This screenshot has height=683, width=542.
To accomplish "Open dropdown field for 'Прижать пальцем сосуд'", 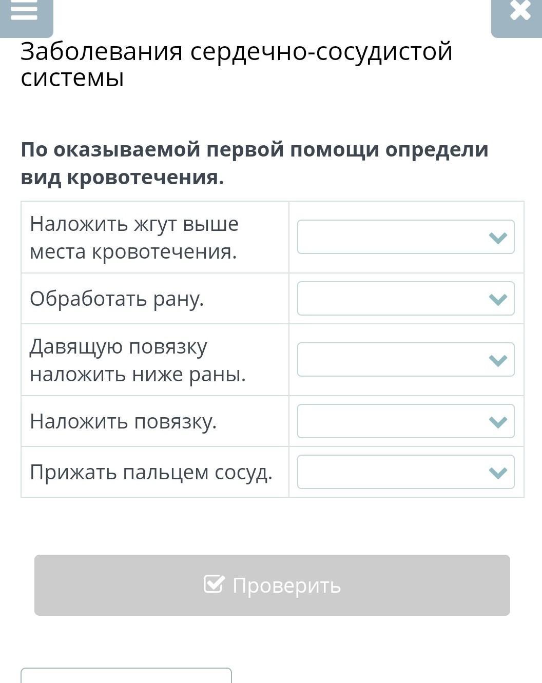I will coord(405,472).
